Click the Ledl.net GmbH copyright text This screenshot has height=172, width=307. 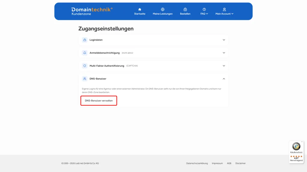click(80, 163)
